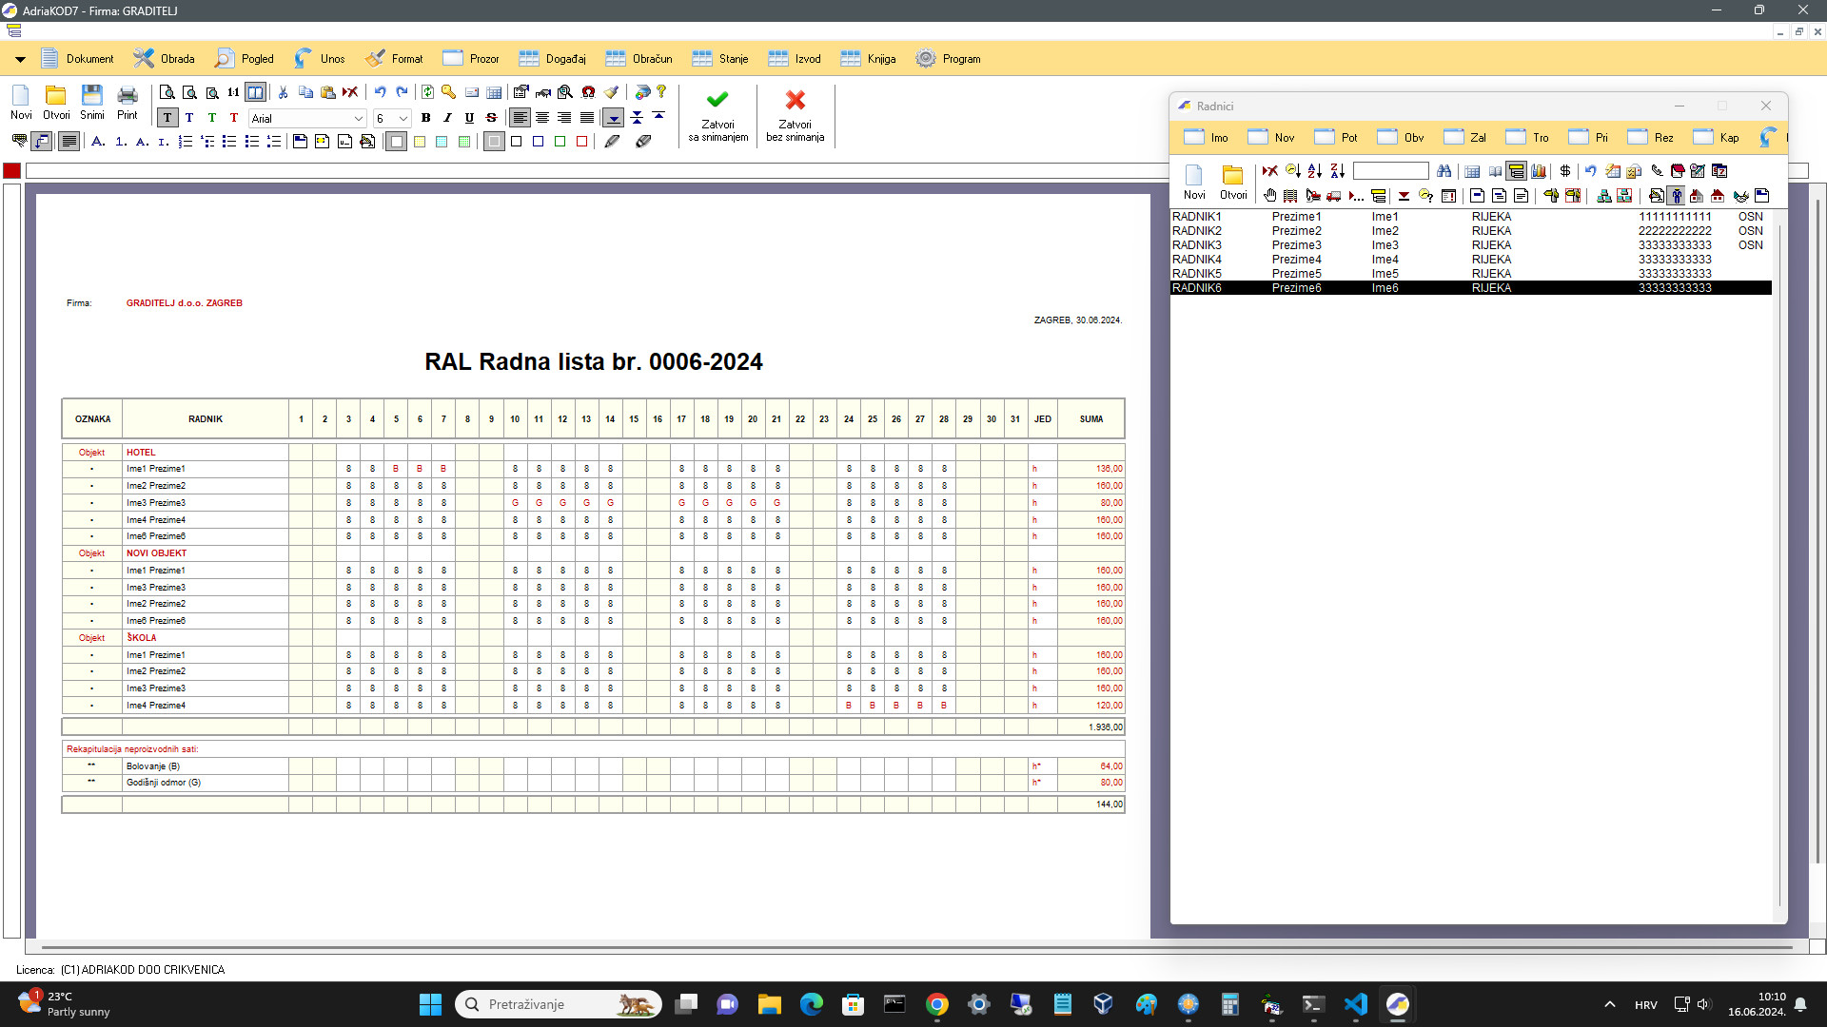This screenshot has width=1827, height=1027.
Task: Click the bar chart icon in Radnici toolbar
Action: click(1539, 171)
